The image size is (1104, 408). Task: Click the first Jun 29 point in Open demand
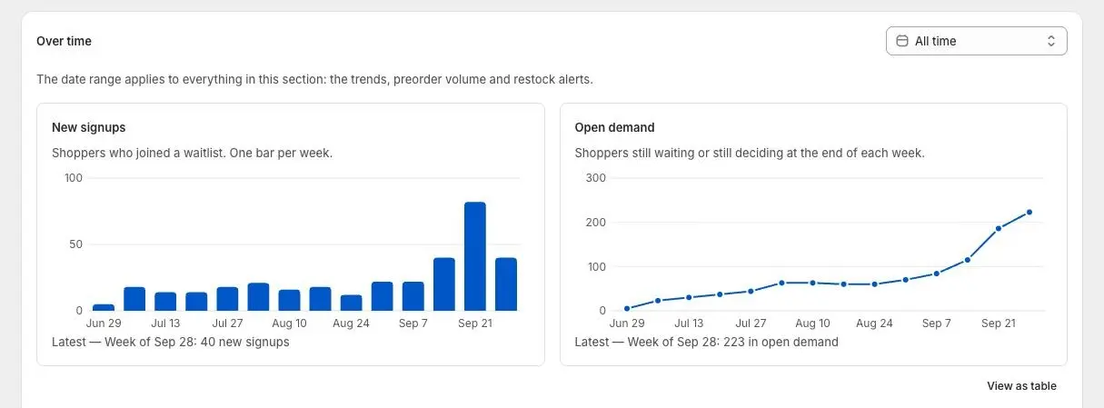627,308
